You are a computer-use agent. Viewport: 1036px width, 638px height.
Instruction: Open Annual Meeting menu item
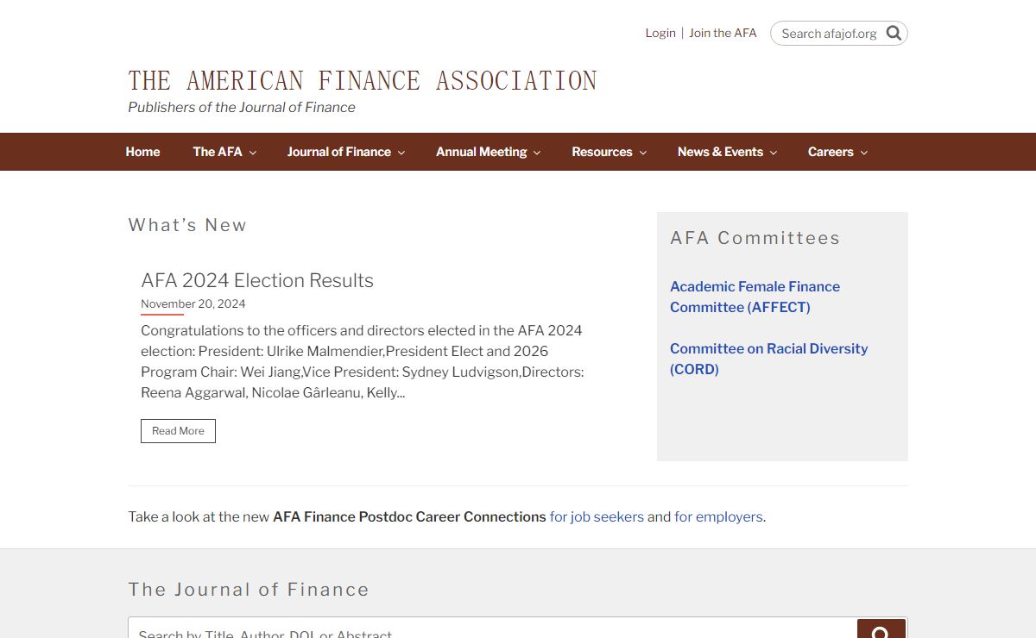pos(481,152)
